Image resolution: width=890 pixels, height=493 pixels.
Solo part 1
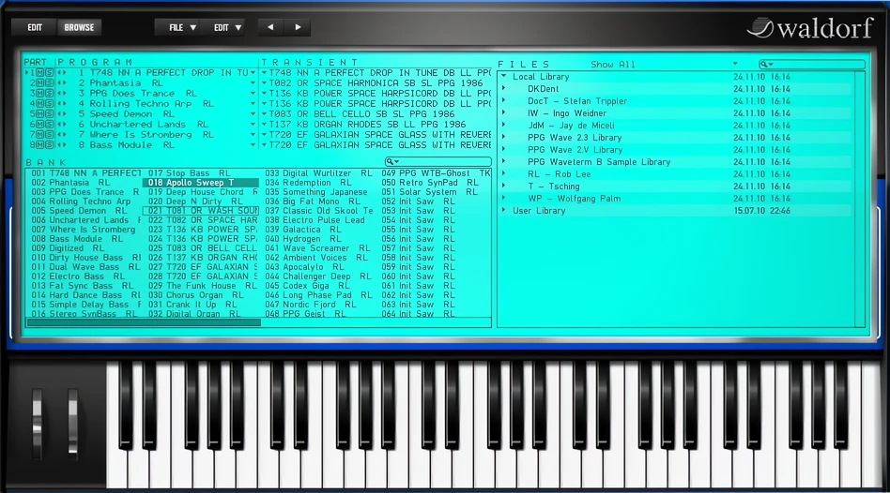50,72
